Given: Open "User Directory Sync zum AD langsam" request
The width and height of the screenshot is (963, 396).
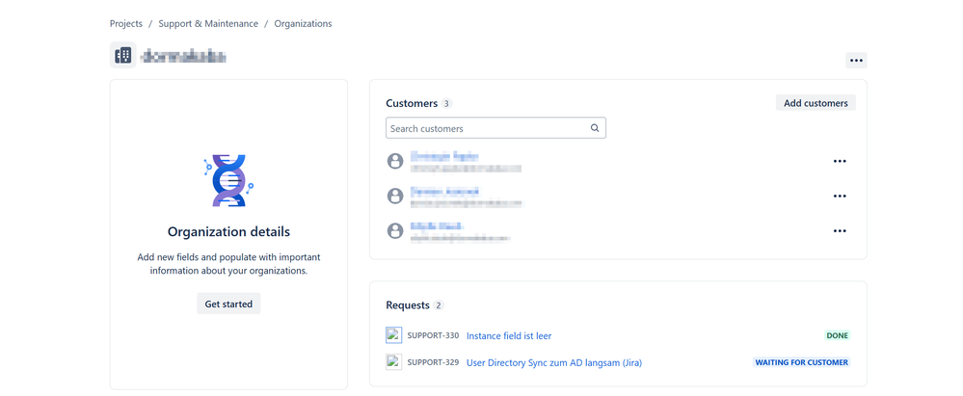Looking at the screenshot, I should click(554, 363).
